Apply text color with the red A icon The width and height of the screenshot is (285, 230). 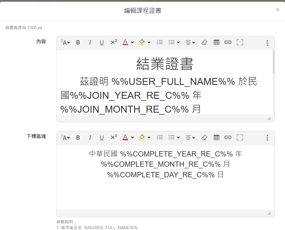(126, 42)
